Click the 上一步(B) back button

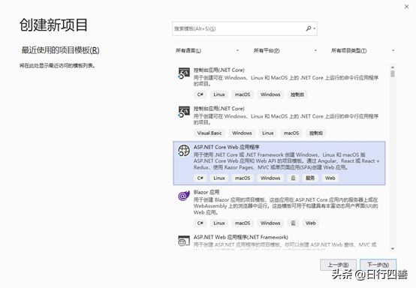(x=338, y=265)
